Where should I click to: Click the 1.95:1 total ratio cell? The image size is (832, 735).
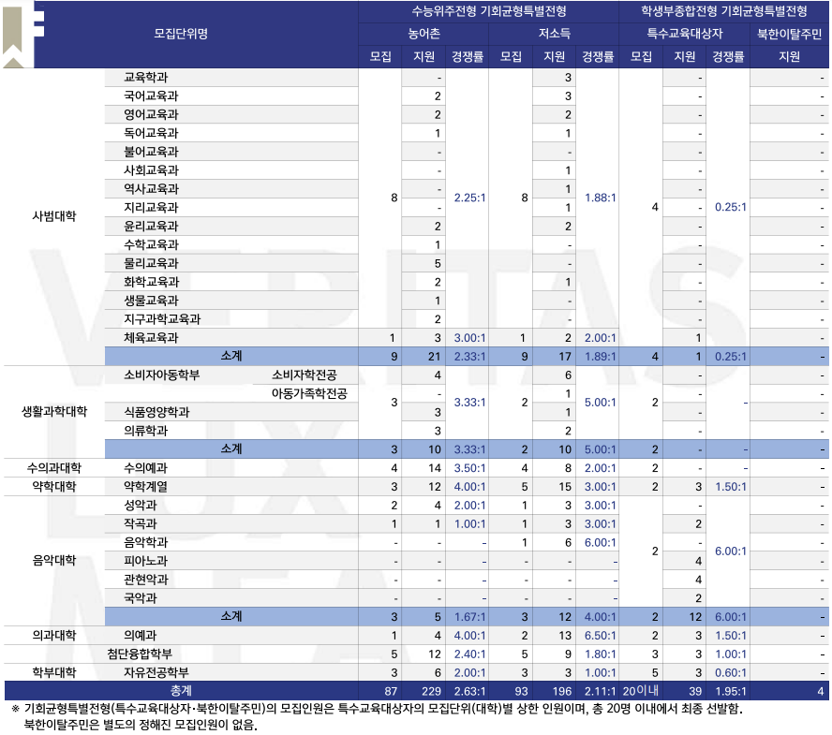click(x=730, y=691)
